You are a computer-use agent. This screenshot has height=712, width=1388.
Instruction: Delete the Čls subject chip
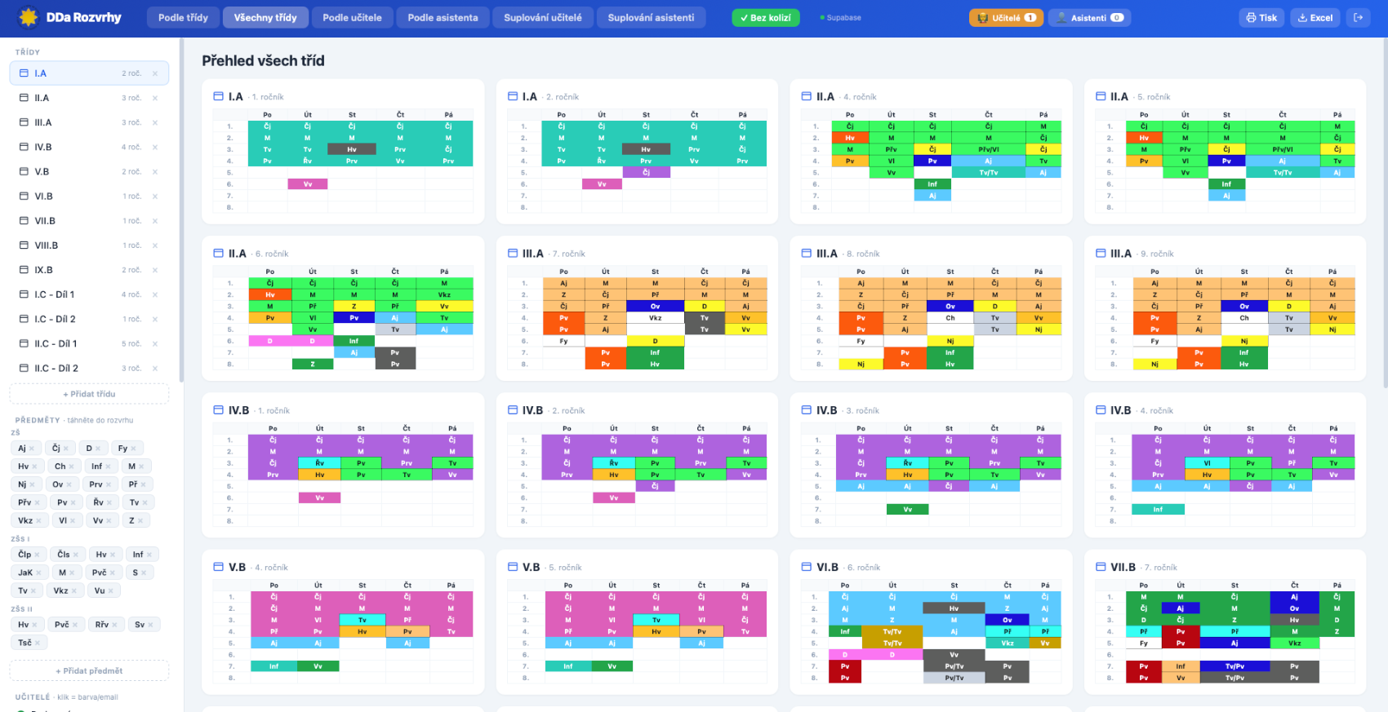pos(76,555)
